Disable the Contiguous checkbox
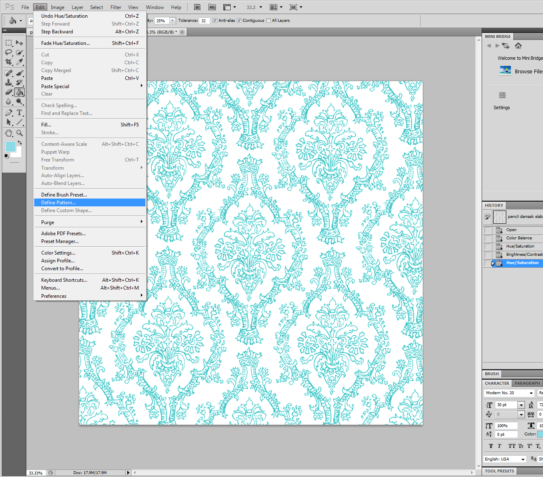Image resolution: width=543 pixels, height=477 pixels. point(239,21)
